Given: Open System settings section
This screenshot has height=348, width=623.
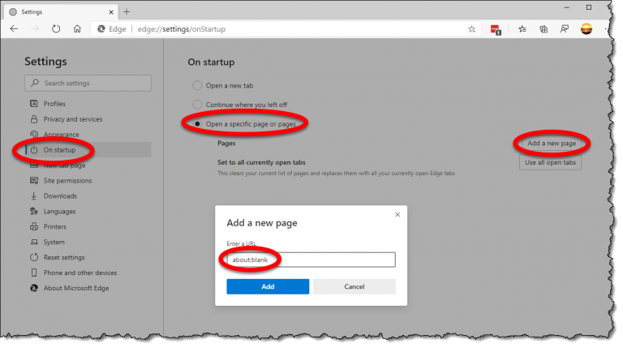Looking at the screenshot, I should point(54,242).
